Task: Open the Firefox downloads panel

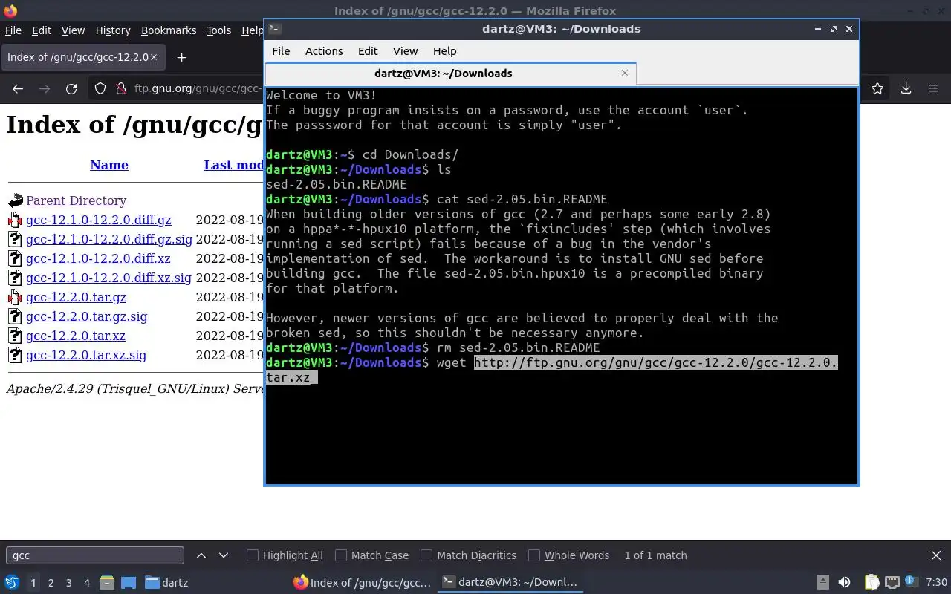Action: point(906,89)
